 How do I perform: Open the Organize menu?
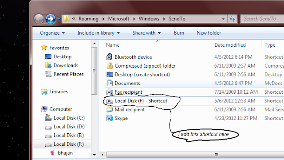tap(52, 33)
